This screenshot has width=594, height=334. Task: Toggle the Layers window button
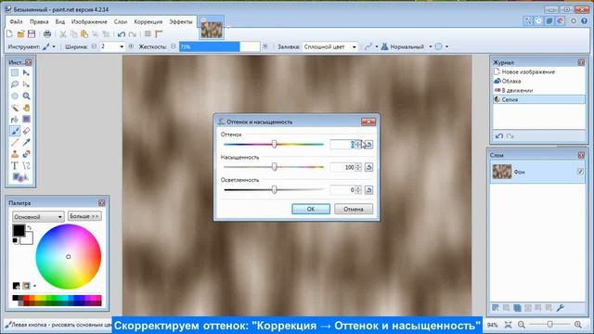(549, 20)
